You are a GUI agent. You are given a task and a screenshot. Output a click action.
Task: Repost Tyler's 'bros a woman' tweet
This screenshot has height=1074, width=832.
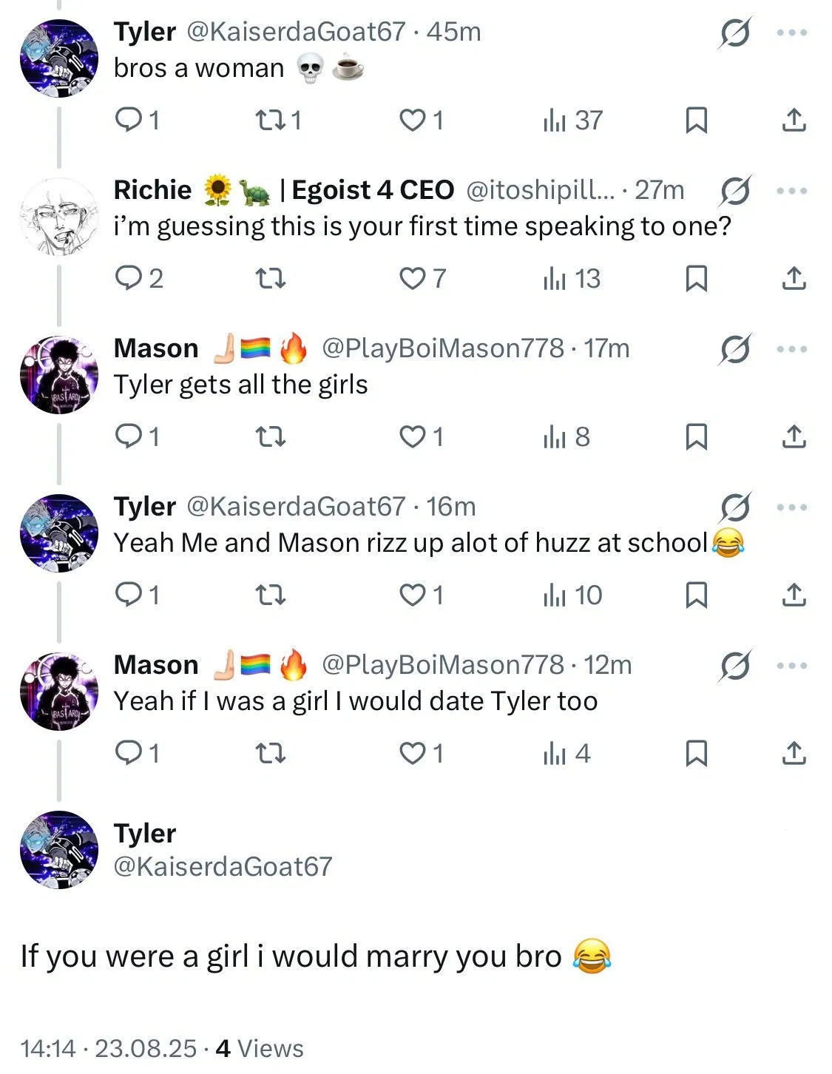pos(268,120)
